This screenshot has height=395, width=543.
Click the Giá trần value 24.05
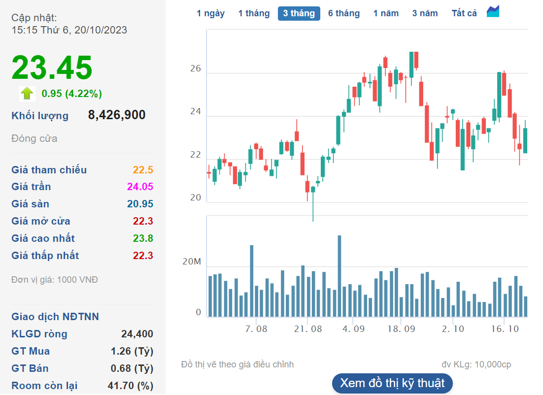point(139,187)
